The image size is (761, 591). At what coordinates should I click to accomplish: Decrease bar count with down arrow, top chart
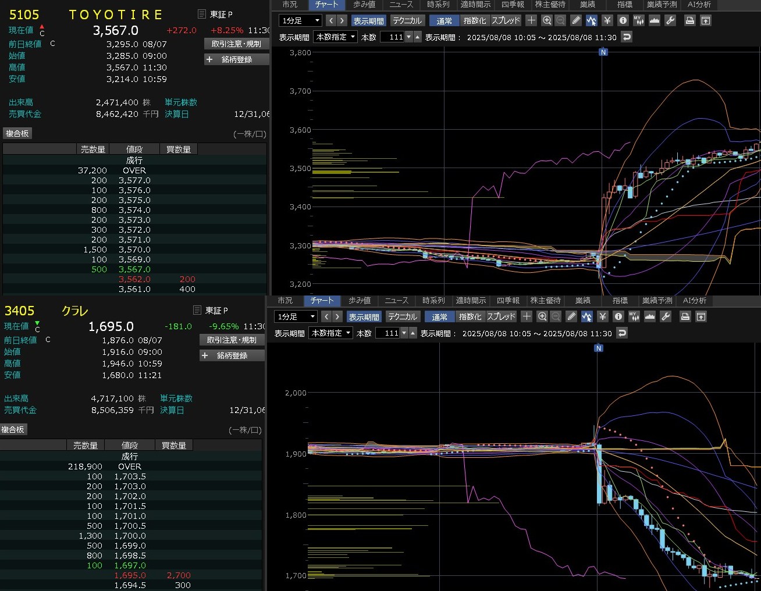point(408,37)
